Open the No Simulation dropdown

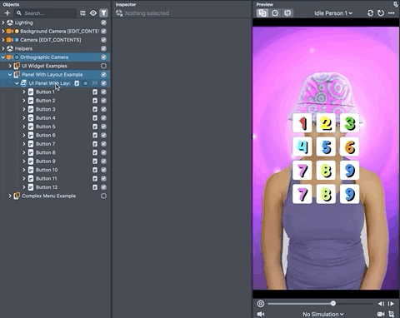(x=323, y=314)
